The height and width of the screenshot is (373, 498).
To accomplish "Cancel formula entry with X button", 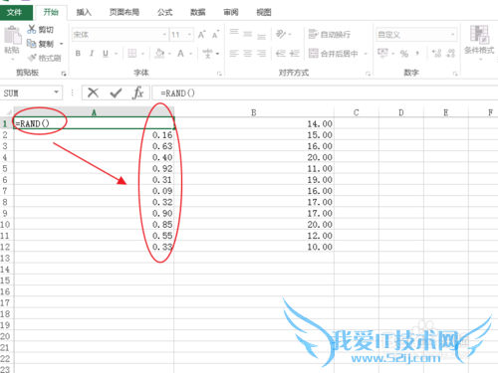I will pyautogui.click(x=93, y=93).
